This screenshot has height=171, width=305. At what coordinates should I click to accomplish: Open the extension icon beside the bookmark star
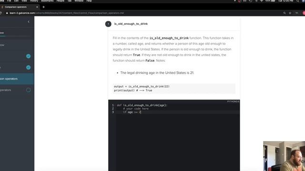tap(296, 13)
